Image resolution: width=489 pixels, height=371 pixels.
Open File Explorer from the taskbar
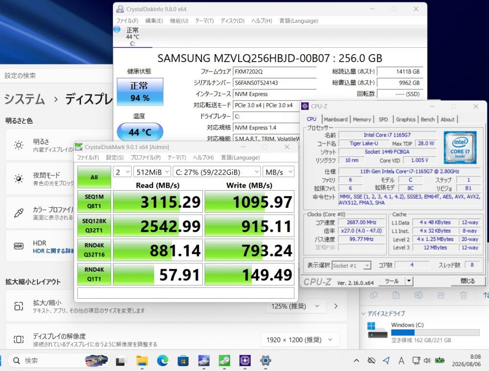point(142,361)
